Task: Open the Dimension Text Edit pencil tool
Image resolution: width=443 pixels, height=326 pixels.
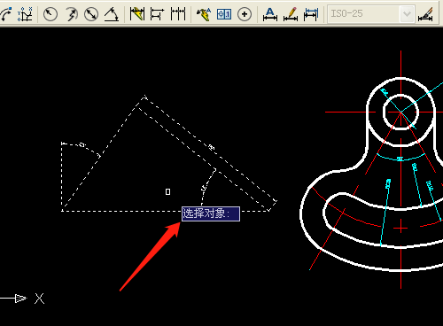Action: pos(291,14)
